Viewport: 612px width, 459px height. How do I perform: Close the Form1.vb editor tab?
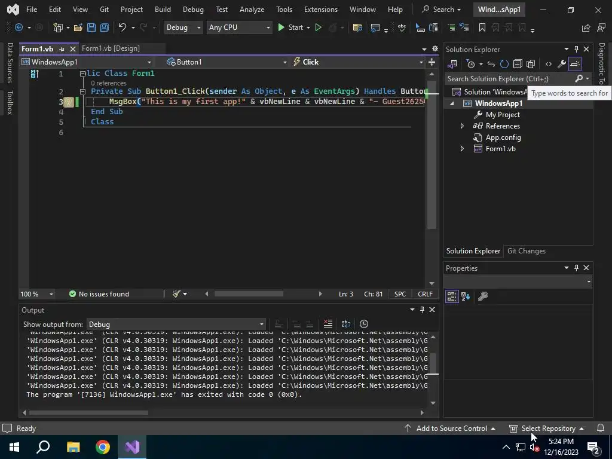pyautogui.click(x=72, y=49)
